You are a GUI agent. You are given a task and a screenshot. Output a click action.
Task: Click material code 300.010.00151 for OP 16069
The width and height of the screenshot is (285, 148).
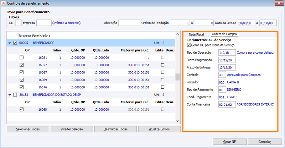[x=139, y=80]
